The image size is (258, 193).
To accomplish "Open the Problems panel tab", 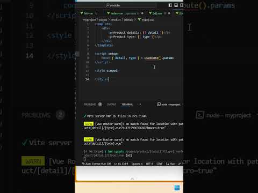I will pyautogui.click(x=90, y=105).
